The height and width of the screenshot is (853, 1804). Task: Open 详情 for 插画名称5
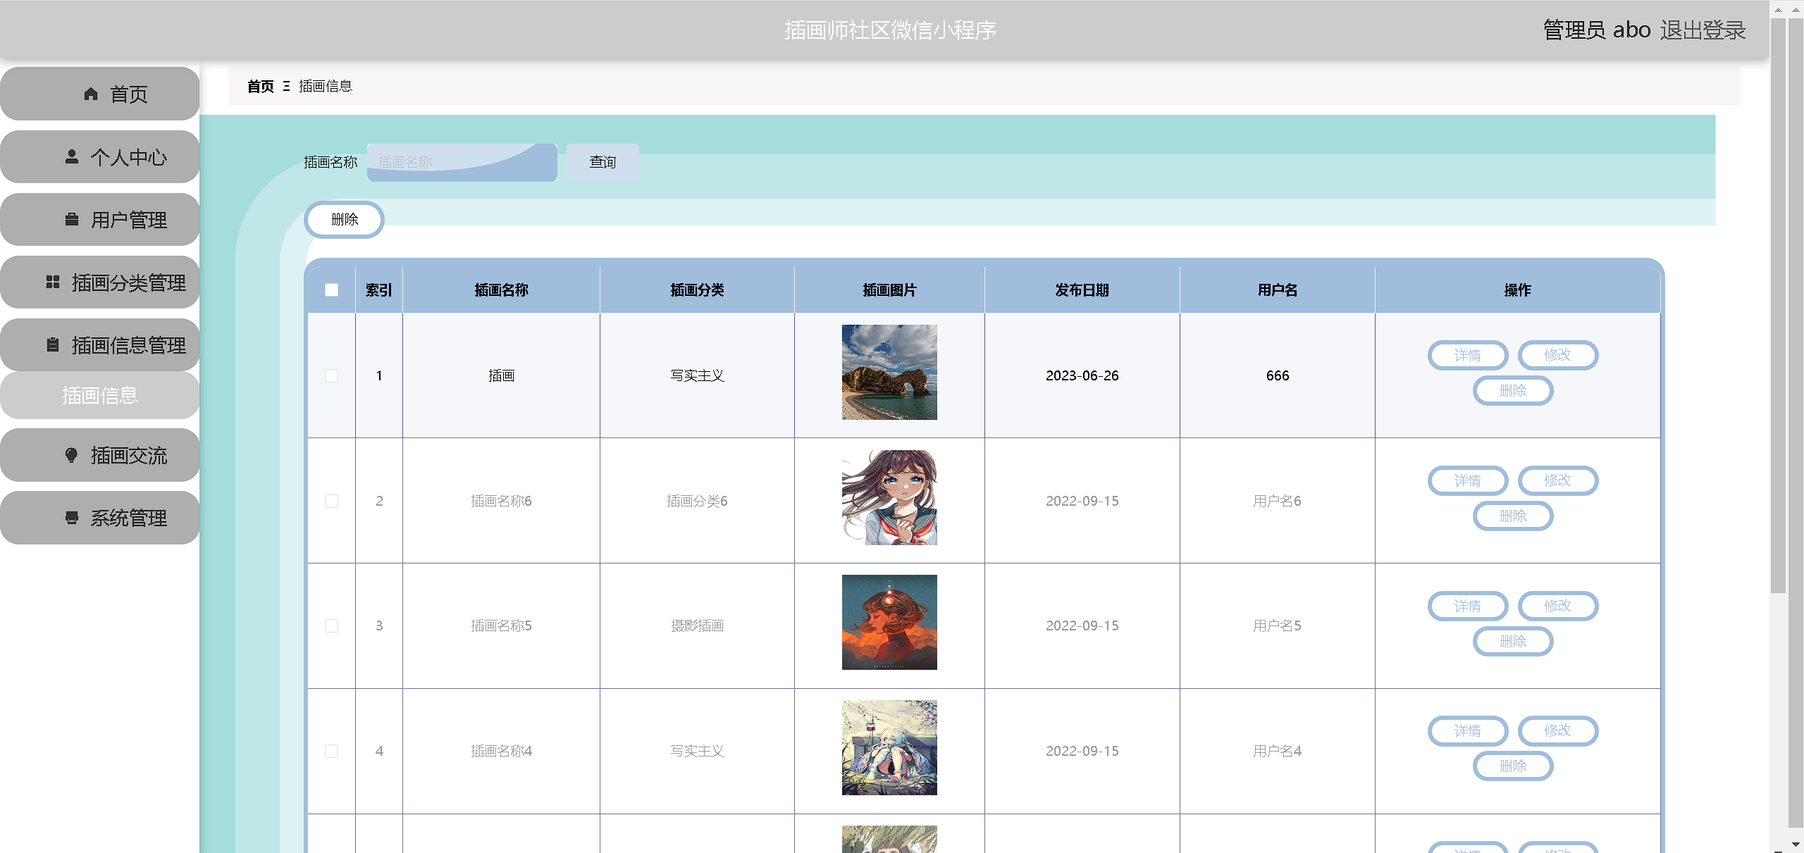click(x=1468, y=606)
